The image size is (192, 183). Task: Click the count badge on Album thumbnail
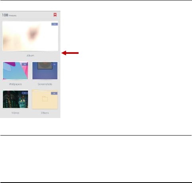pos(54,24)
